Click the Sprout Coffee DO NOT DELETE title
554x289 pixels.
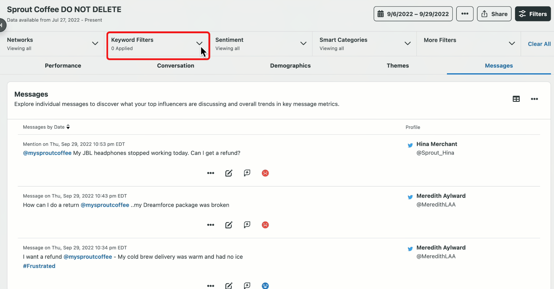[64, 10]
